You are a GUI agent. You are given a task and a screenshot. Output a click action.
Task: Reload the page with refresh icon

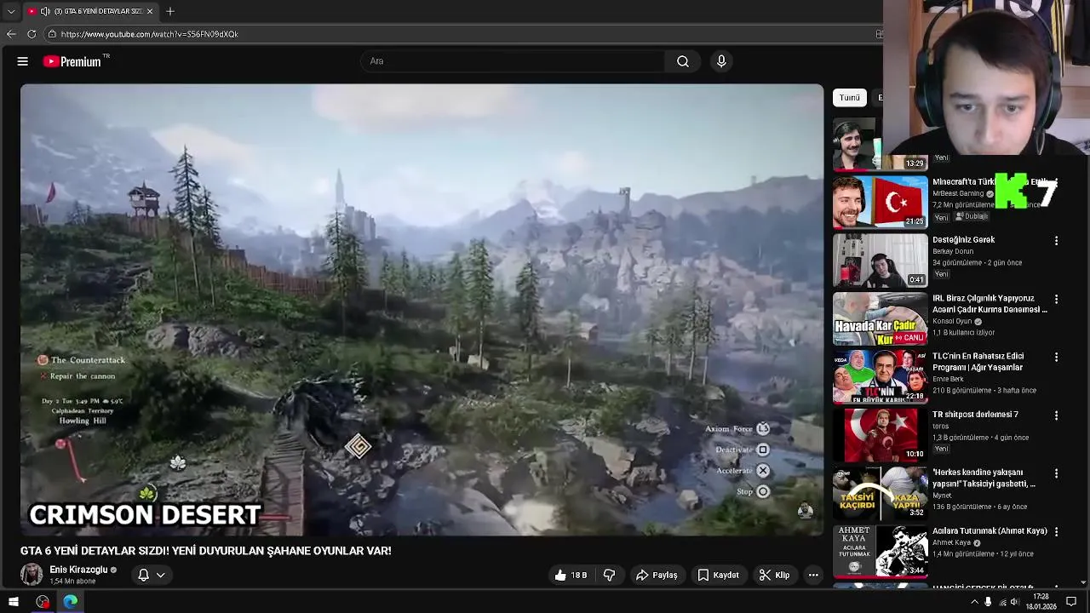coord(32,34)
